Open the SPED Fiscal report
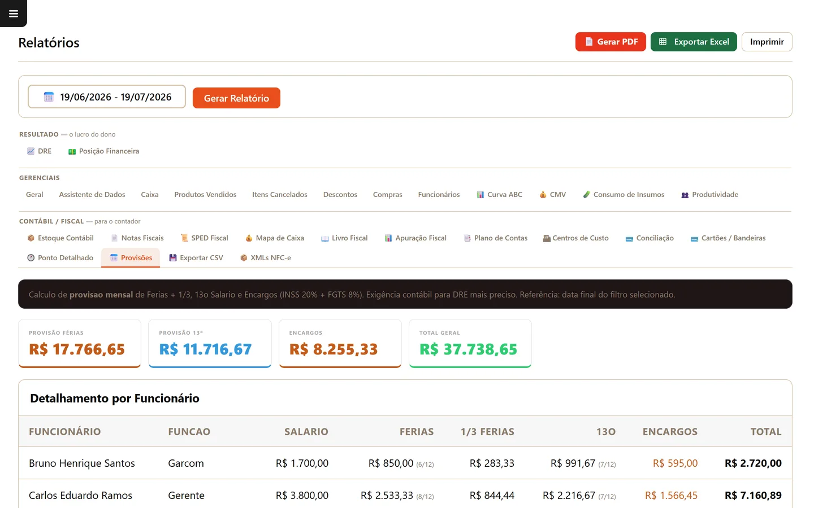Screen dimensions: 814x508 204,238
